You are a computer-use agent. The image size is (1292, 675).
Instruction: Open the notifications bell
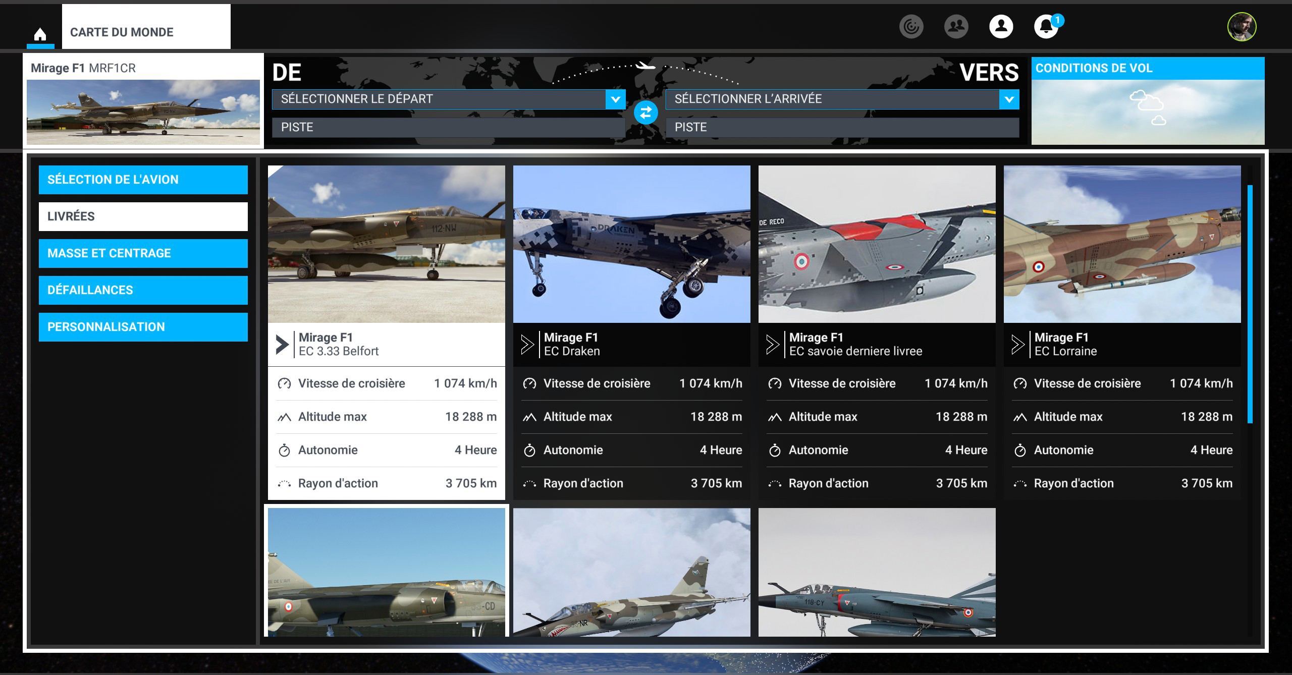[x=1046, y=26]
